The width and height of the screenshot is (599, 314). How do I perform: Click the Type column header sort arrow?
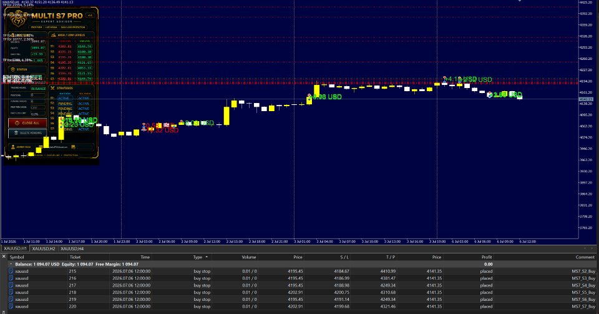(207, 257)
